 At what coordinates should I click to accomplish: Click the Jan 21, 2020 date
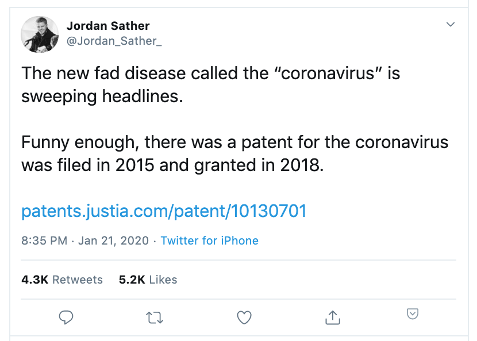(x=113, y=241)
